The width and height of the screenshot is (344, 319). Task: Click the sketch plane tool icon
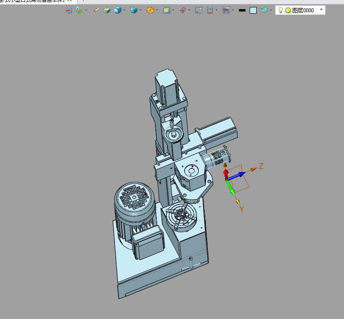[79, 11]
